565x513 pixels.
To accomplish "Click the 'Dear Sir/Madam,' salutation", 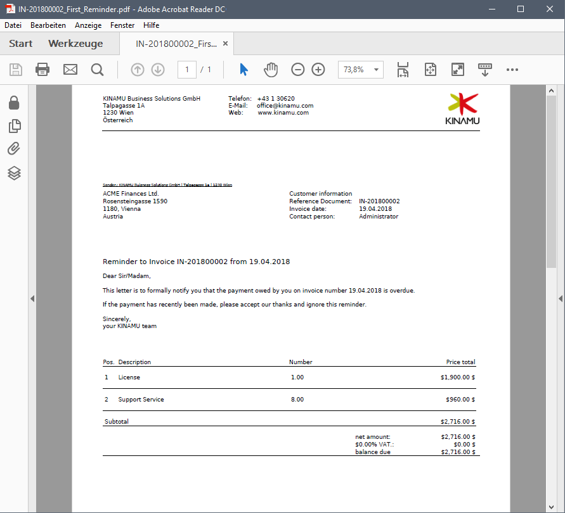I will click(x=127, y=276).
